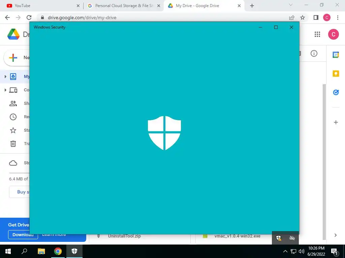The height and width of the screenshot is (258, 345).
Task: Share this page icon in address bar
Action: tap(292, 17)
